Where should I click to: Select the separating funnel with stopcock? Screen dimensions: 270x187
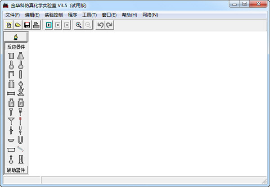tap(21, 112)
